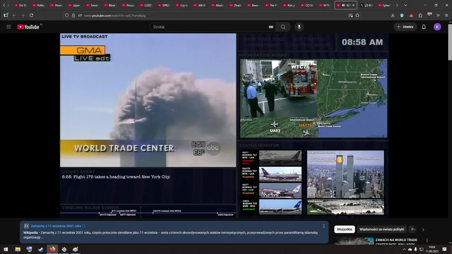Switch to the 'Kim je' tab

click(290, 5)
